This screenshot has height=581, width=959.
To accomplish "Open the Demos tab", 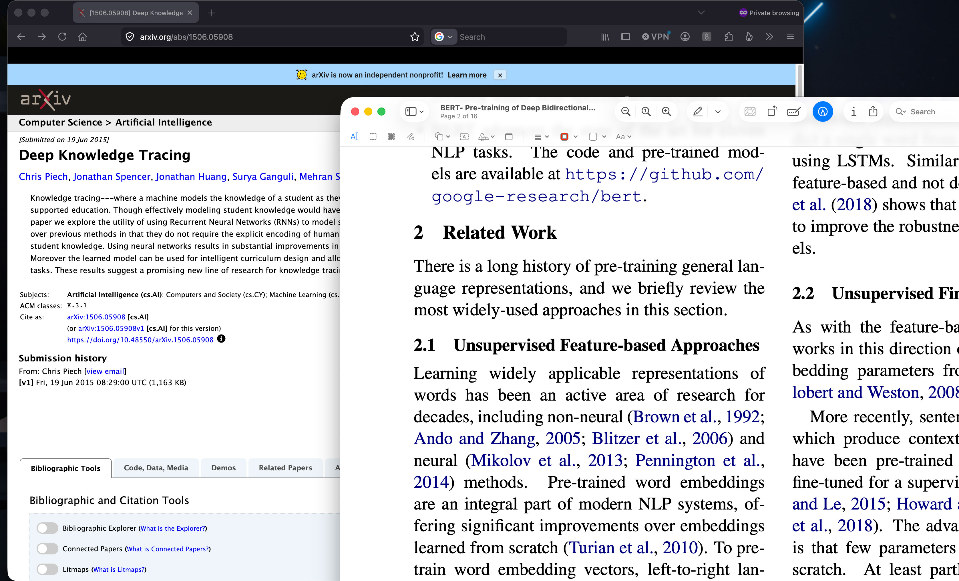I will [223, 468].
